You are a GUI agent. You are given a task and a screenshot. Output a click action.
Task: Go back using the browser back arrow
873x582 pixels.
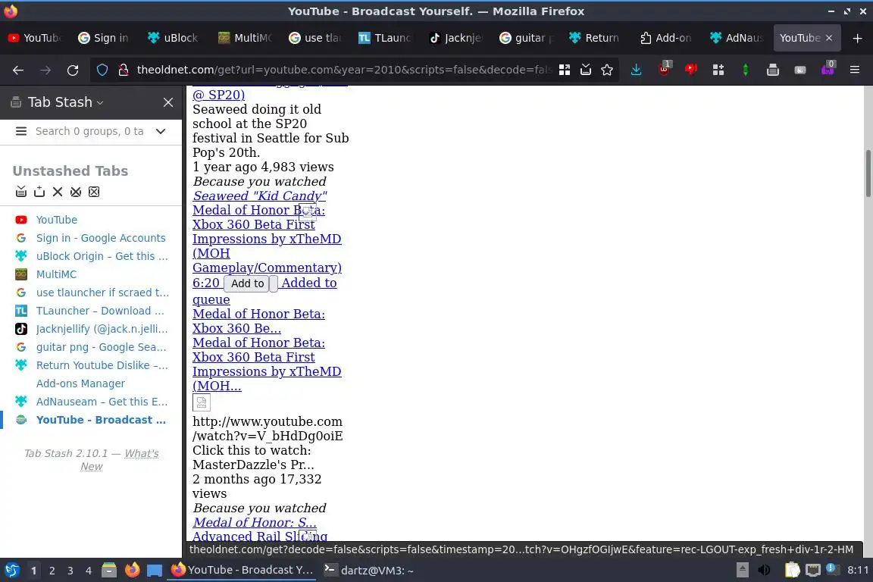pos(18,70)
